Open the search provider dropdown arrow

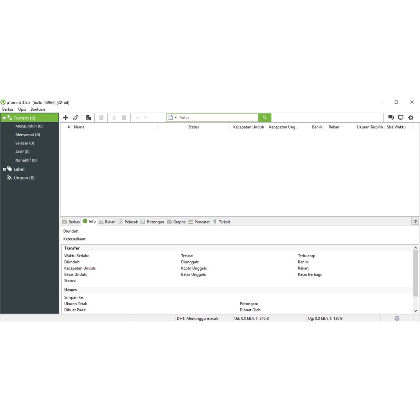pyautogui.click(x=176, y=118)
